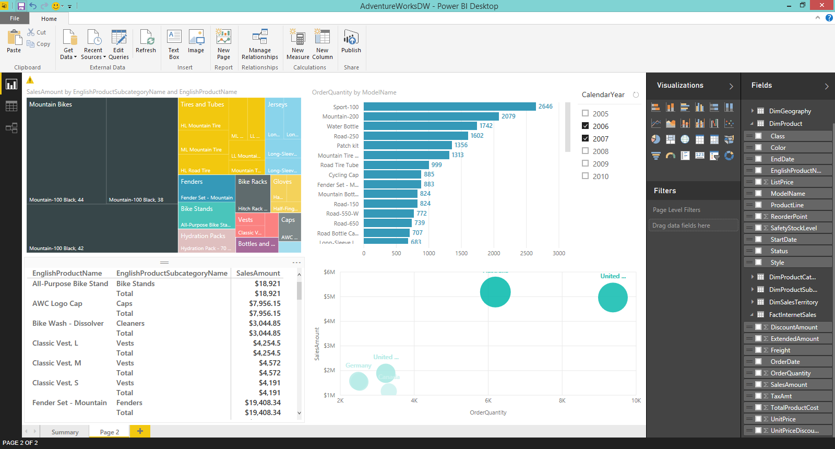
Task: Tick the SalesAmount field checkbox
Action: pyautogui.click(x=758, y=384)
